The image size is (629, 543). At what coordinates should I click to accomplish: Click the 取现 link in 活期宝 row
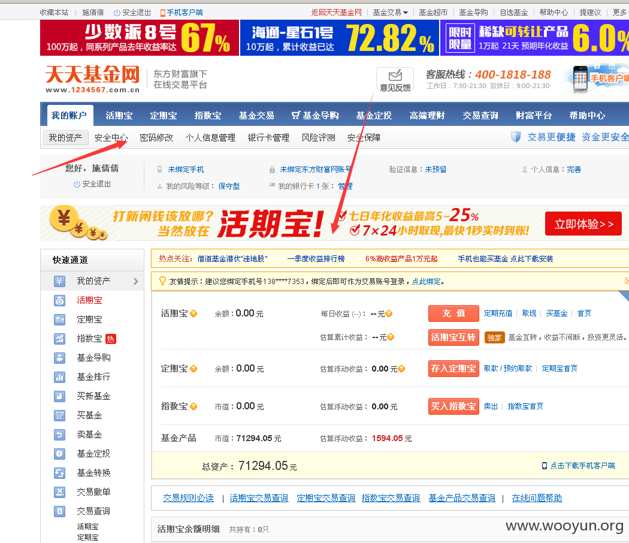(529, 313)
